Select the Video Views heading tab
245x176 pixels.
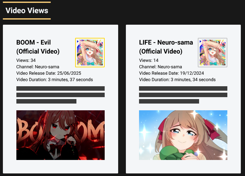27,11
